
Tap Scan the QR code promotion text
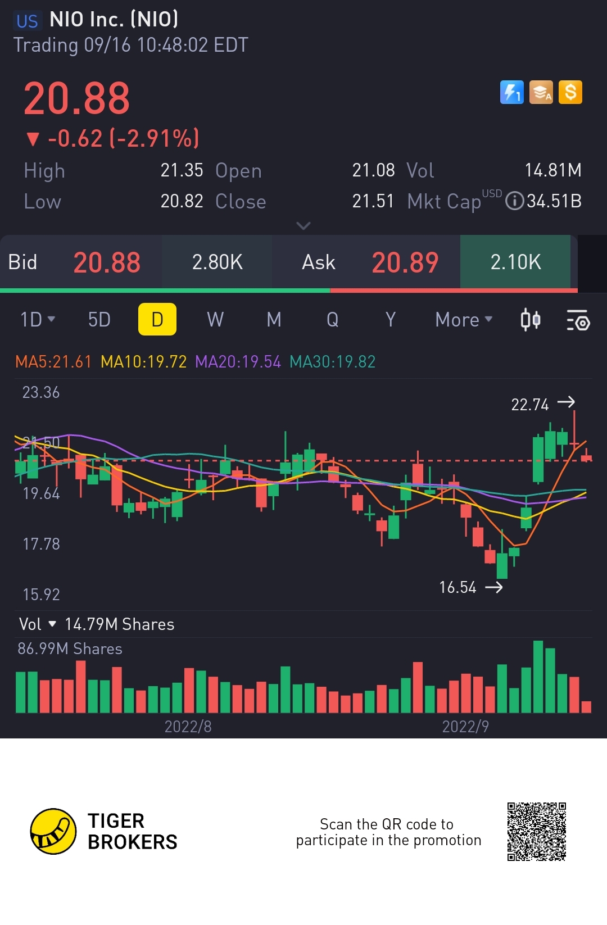(388, 832)
